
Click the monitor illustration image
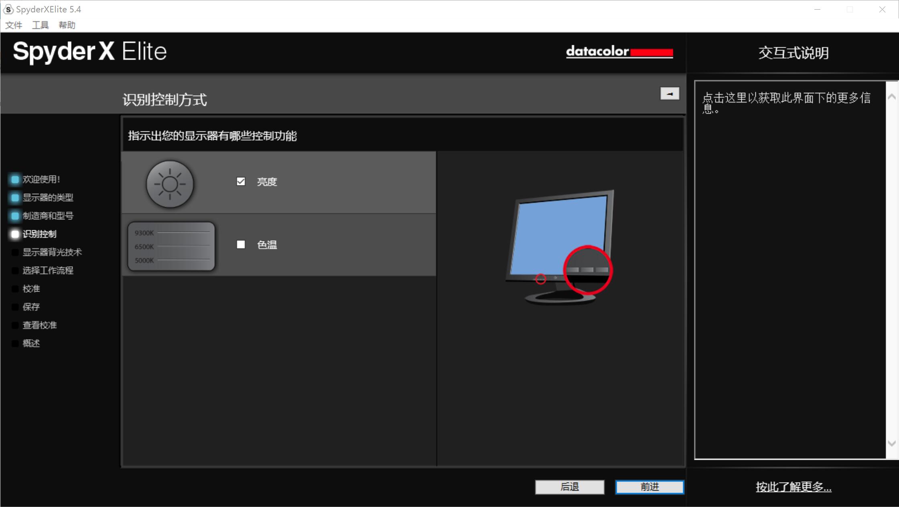point(560,247)
